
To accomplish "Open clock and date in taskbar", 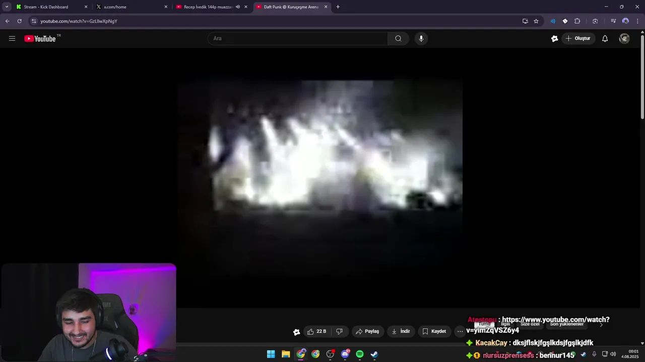I will pos(630,354).
